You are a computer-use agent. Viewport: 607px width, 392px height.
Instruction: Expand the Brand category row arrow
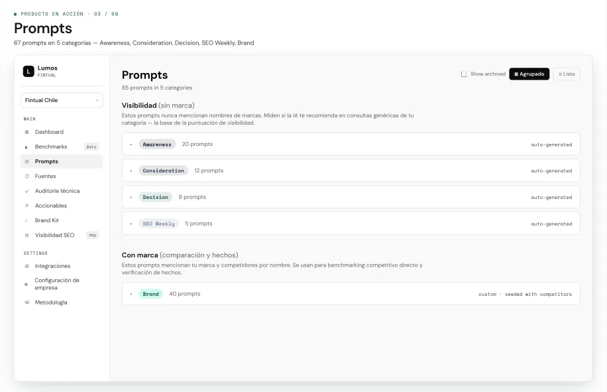(131, 294)
